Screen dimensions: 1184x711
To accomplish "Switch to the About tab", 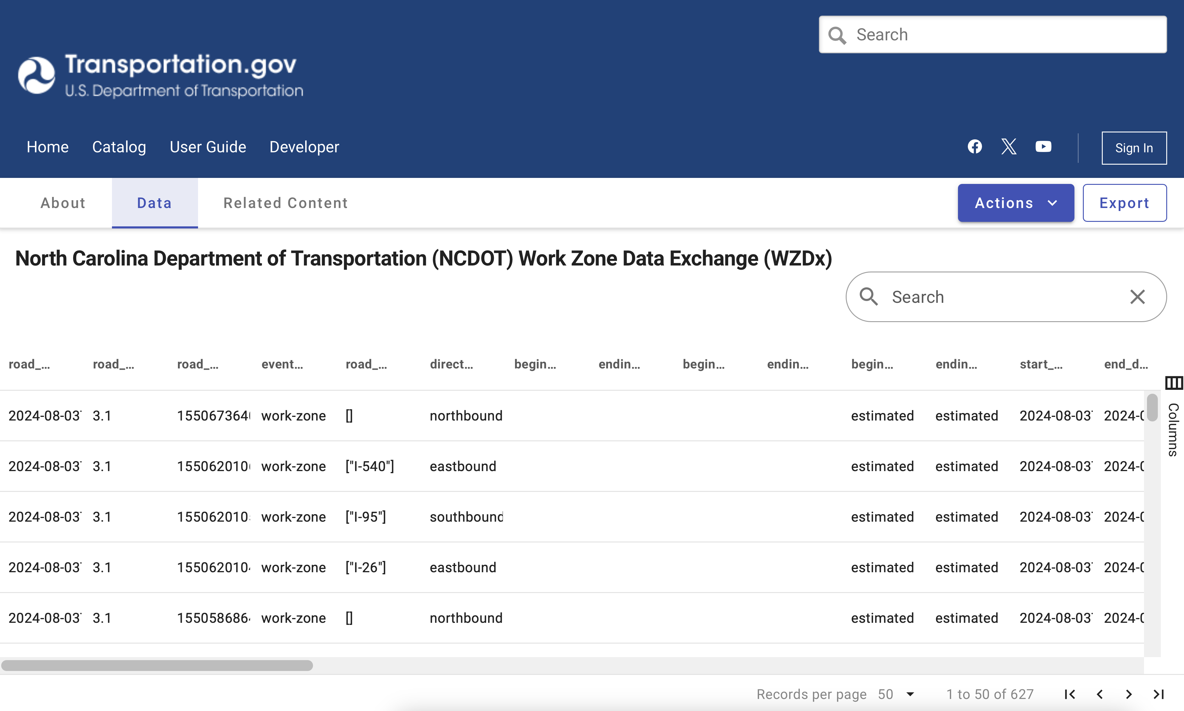I will coord(63,203).
